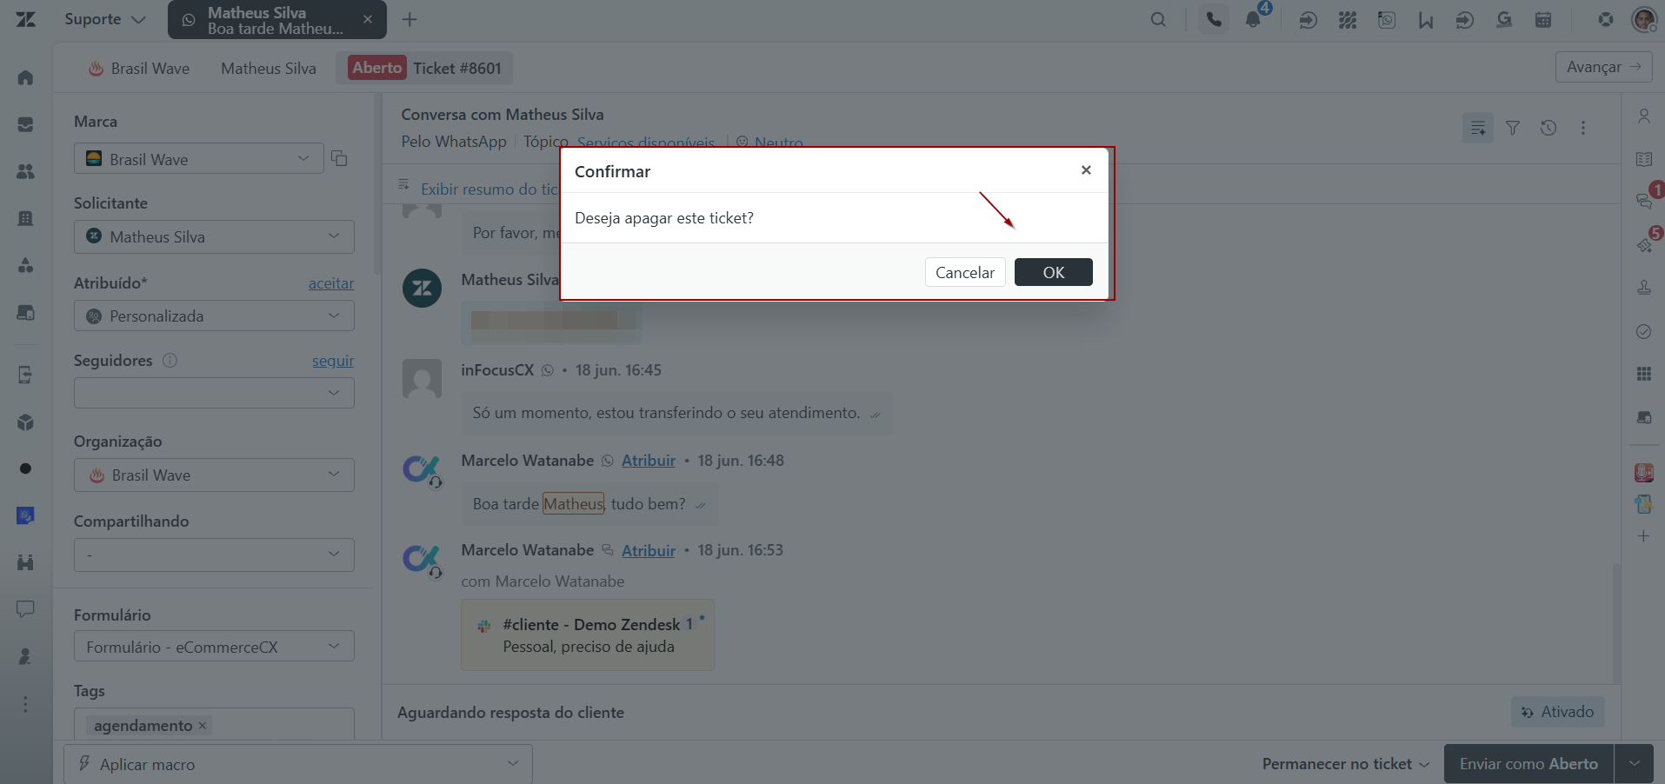Open the Brasil Wave organization tab
The image size is (1665, 784).
click(x=139, y=69)
